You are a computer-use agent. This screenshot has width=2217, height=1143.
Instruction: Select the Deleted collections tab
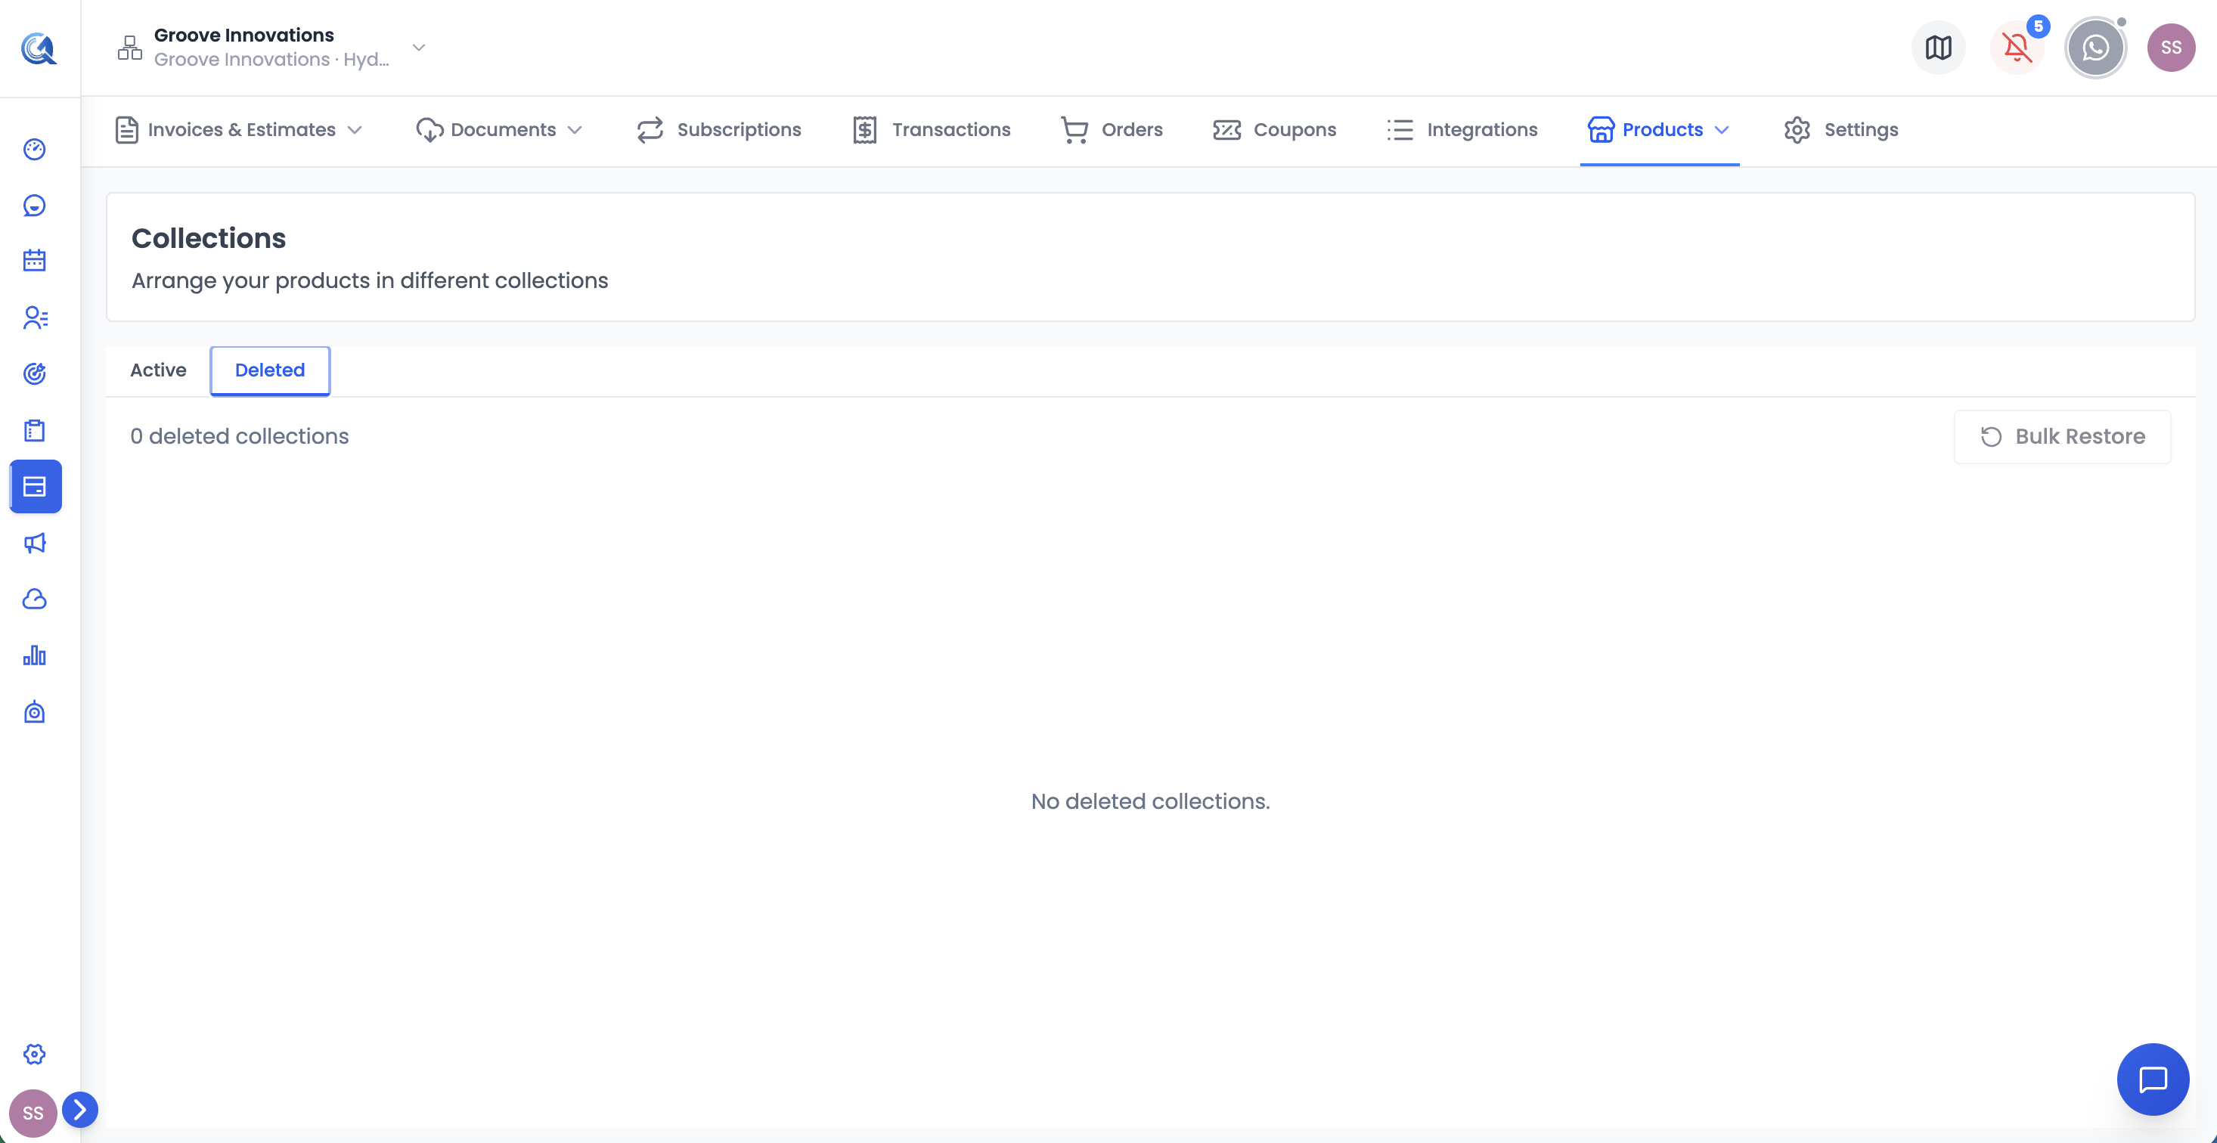[x=270, y=370]
